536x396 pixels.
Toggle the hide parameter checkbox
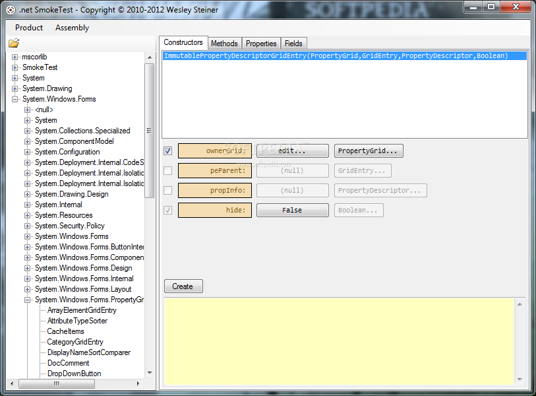coord(168,210)
